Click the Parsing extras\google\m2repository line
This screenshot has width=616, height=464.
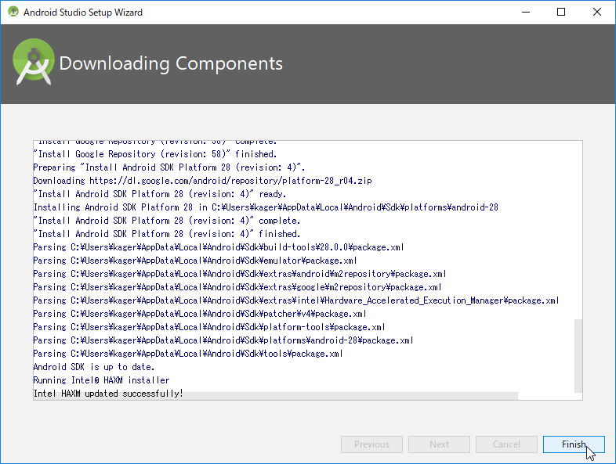coord(237,286)
